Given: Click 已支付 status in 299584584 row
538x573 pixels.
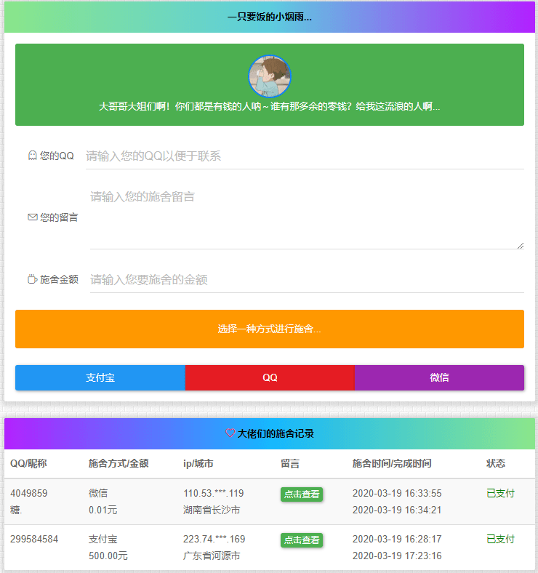Looking at the screenshot, I should (501, 539).
